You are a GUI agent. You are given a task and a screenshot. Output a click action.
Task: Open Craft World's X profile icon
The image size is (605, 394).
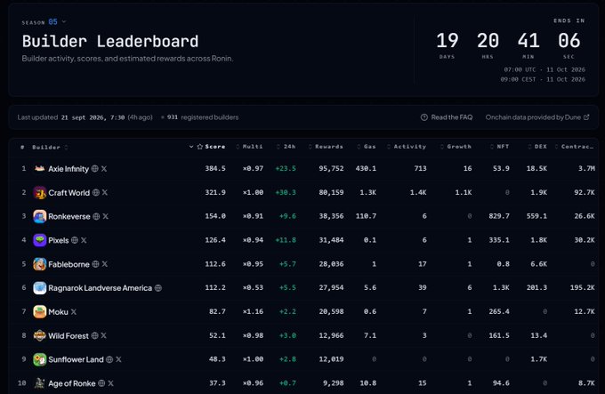coord(105,192)
